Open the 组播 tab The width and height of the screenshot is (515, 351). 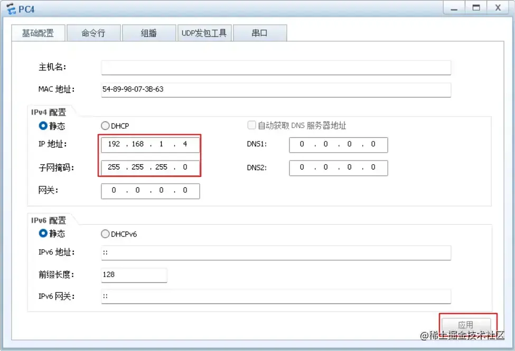tap(149, 33)
